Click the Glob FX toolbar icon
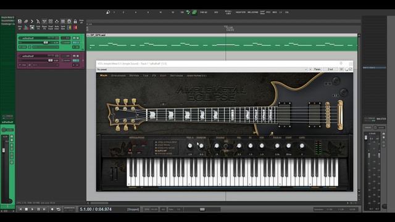 point(38,27)
